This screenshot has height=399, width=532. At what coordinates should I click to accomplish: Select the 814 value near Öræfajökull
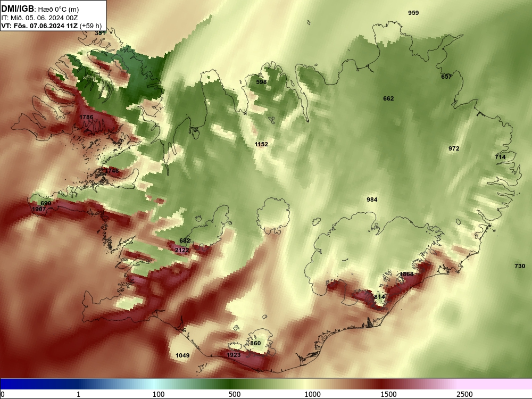pyautogui.click(x=379, y=297)
